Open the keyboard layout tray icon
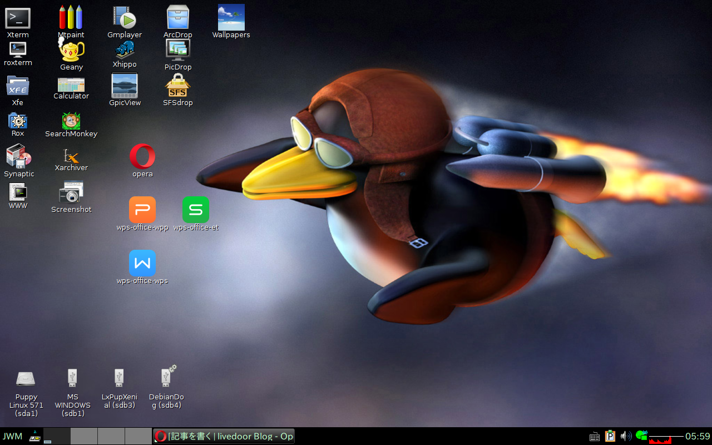This screenshot has height=445, width=712. (x=595, y=437)
